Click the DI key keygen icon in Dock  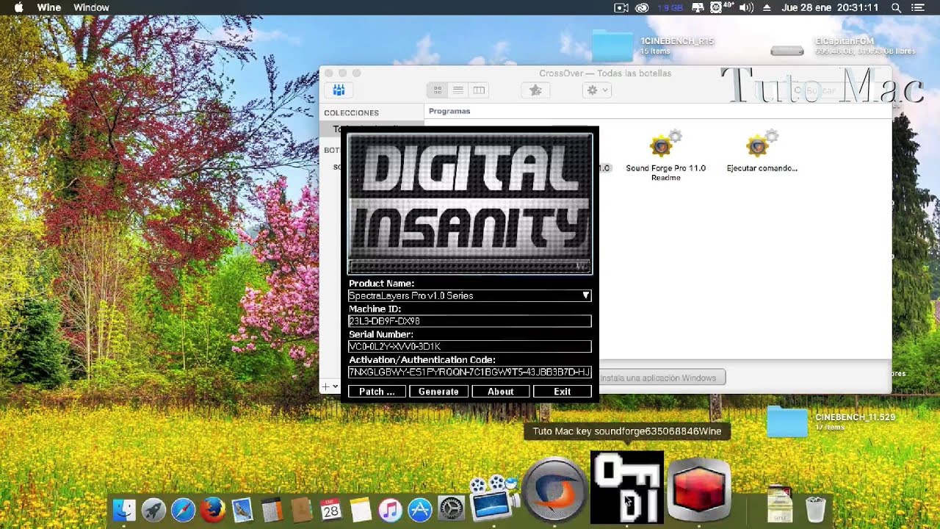pyautogui.click(x=627, y=487)
